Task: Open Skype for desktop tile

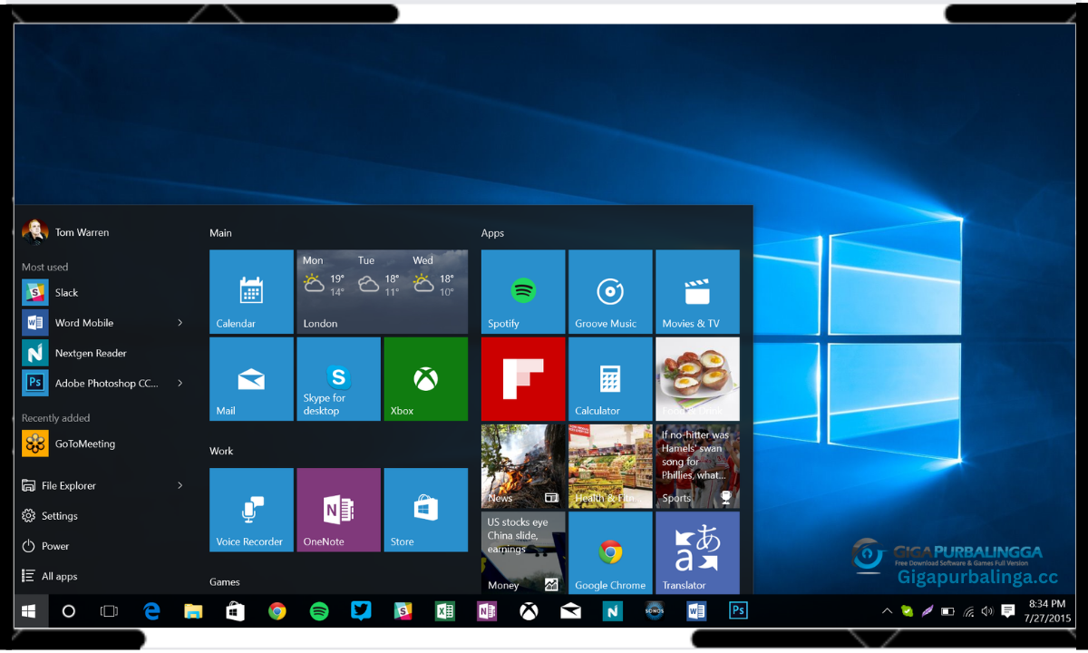Action: 338,379
